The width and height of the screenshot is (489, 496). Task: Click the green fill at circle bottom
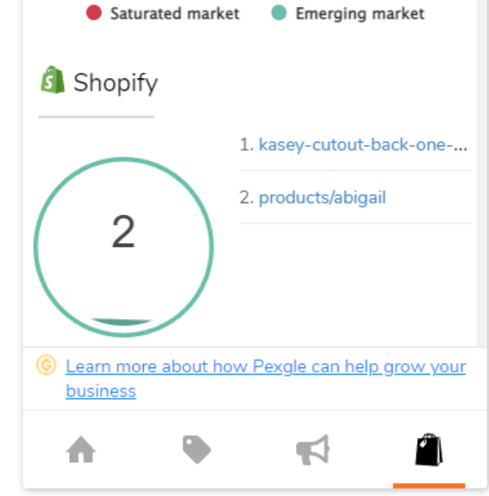coord(122,322)
